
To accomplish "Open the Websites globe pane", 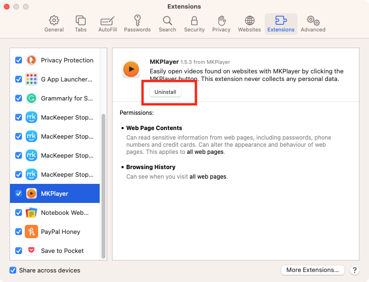I will (249, 24).
